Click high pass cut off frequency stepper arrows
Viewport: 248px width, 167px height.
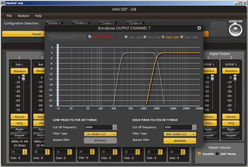(194, 127)
